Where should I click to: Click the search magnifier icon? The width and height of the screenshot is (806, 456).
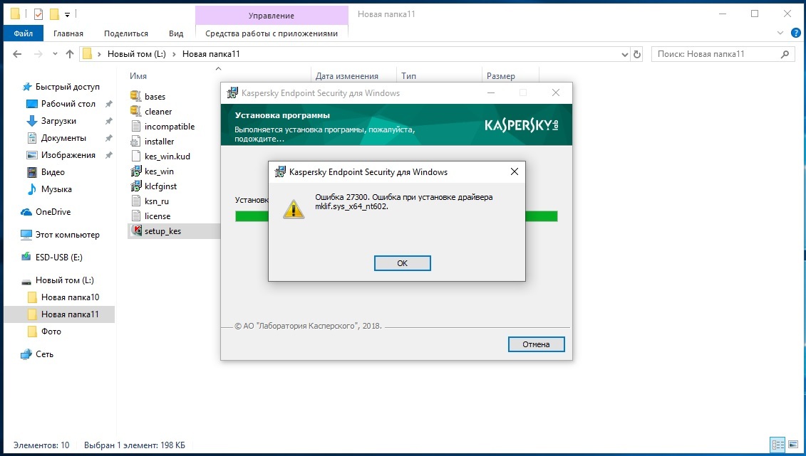(785, 54)
